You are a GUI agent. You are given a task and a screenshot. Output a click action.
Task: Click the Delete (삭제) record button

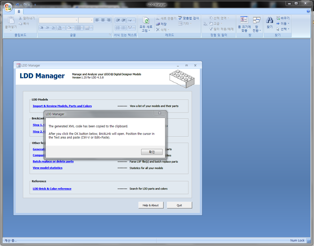coord(161,30)
